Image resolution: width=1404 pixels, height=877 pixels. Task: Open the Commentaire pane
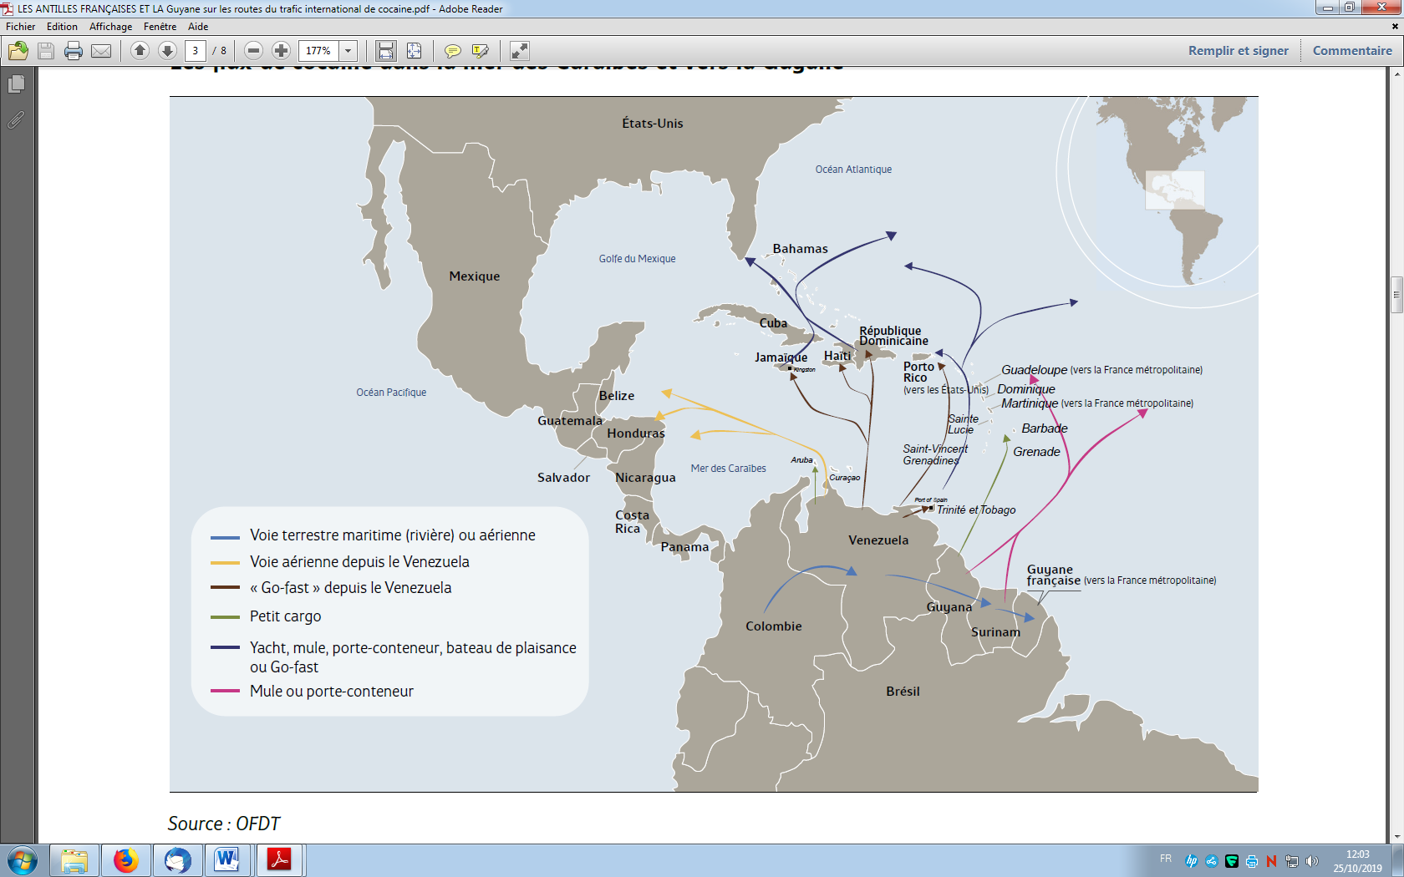pos(1351,51)
